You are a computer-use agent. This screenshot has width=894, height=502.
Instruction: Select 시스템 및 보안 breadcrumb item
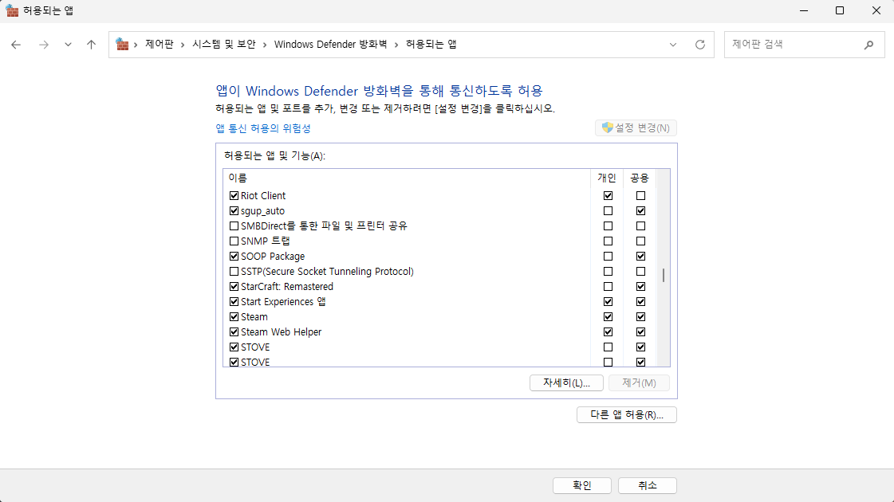click(x=224, y=45)
